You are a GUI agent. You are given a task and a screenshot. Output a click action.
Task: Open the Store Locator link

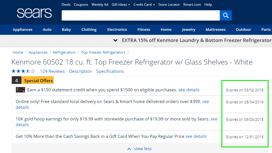[x=169, y=5]
